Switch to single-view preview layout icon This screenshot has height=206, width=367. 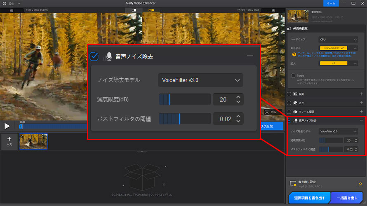click(134, 9)
